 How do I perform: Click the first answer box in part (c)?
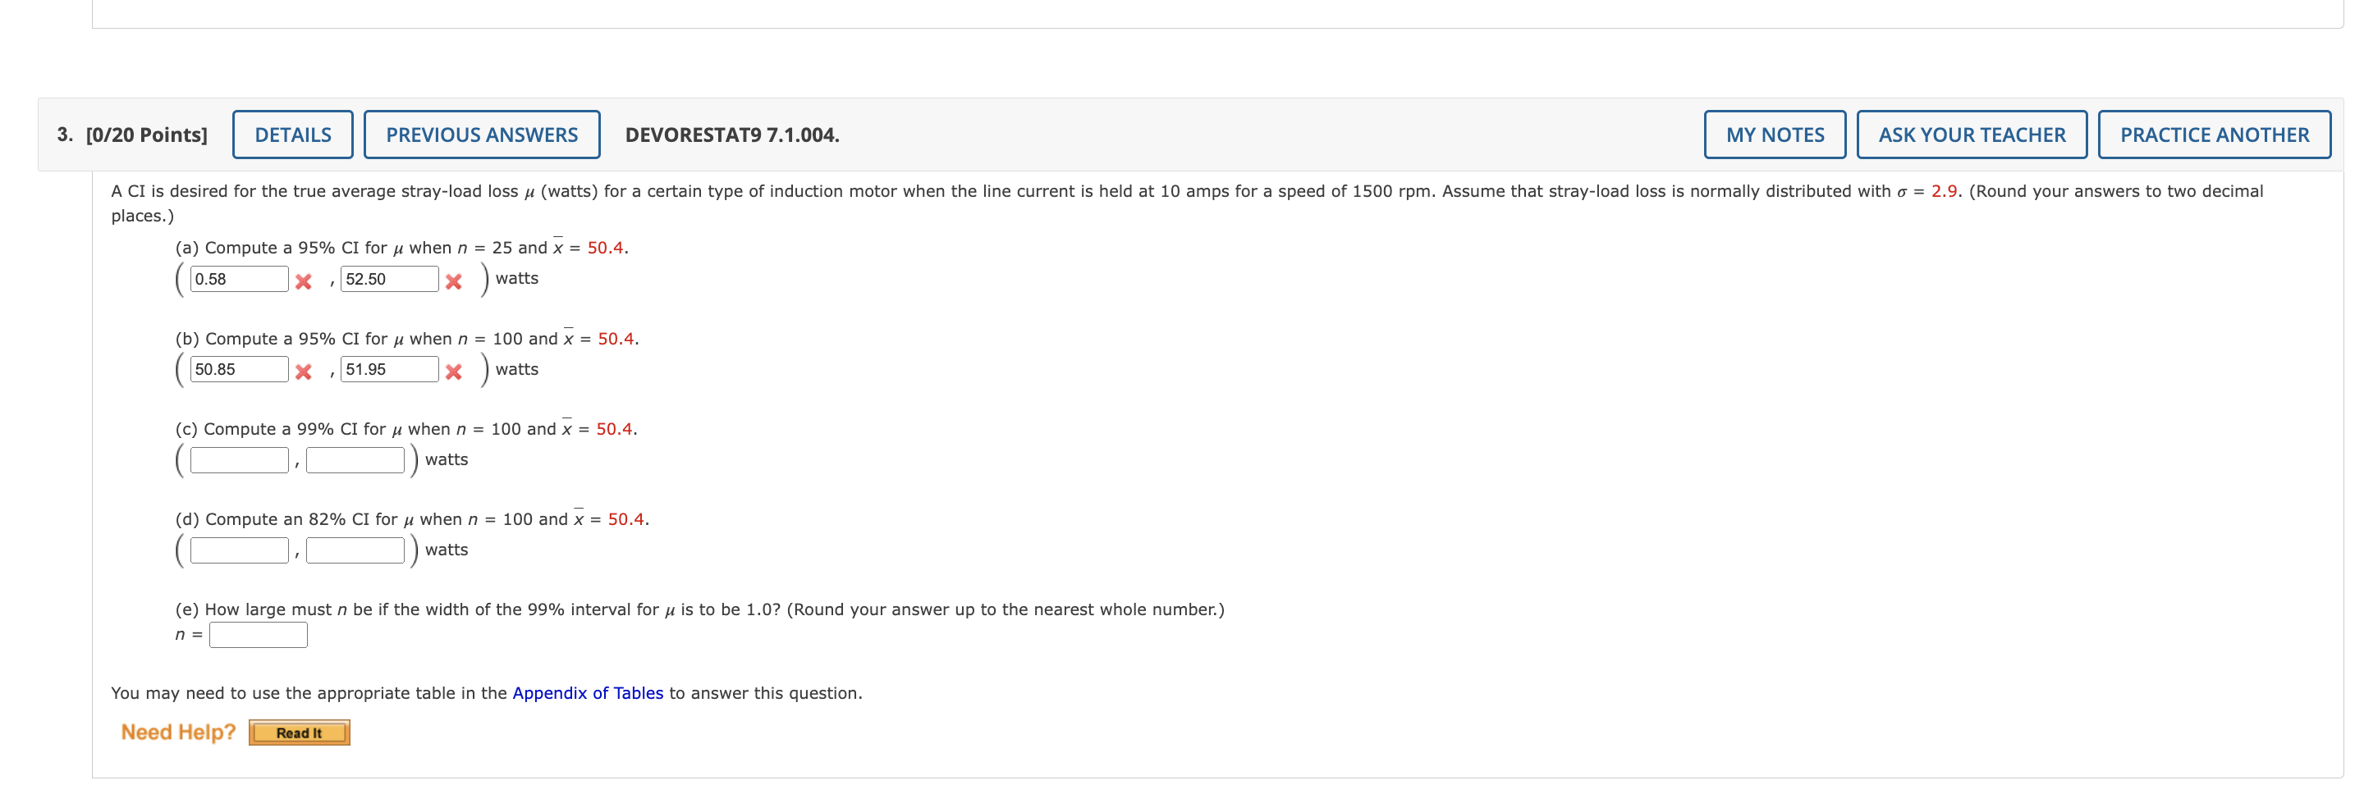(238, 459)
